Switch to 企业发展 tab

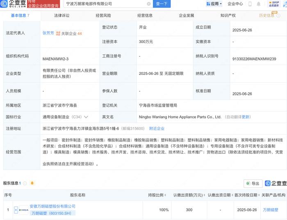coord(186,16)
